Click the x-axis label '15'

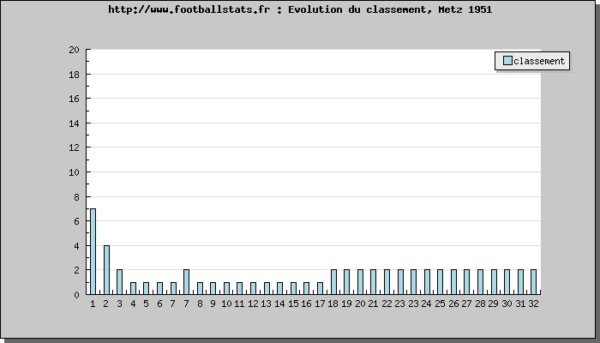pos(293,304)
